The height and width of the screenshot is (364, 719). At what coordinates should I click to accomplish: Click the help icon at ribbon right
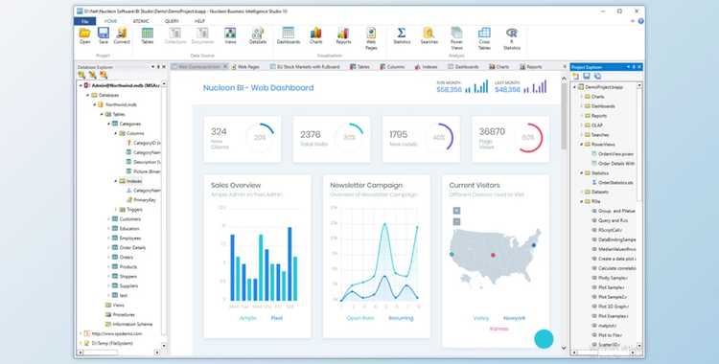pyautogui.click(x=640, y=21)
